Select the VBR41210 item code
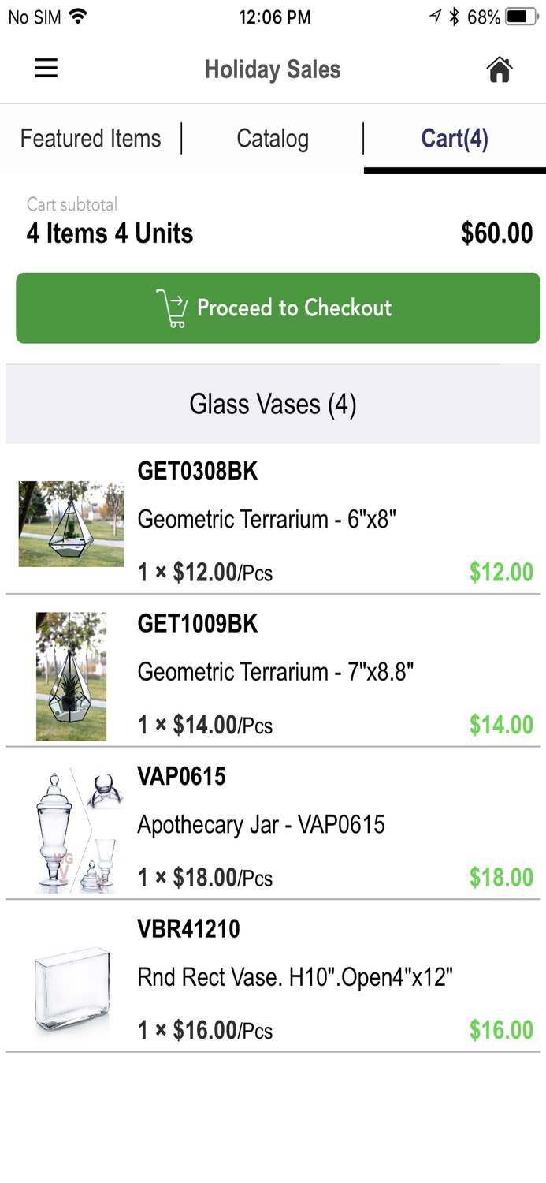The height and width of the screenshot is (1183, 546). tap(188, 929)
